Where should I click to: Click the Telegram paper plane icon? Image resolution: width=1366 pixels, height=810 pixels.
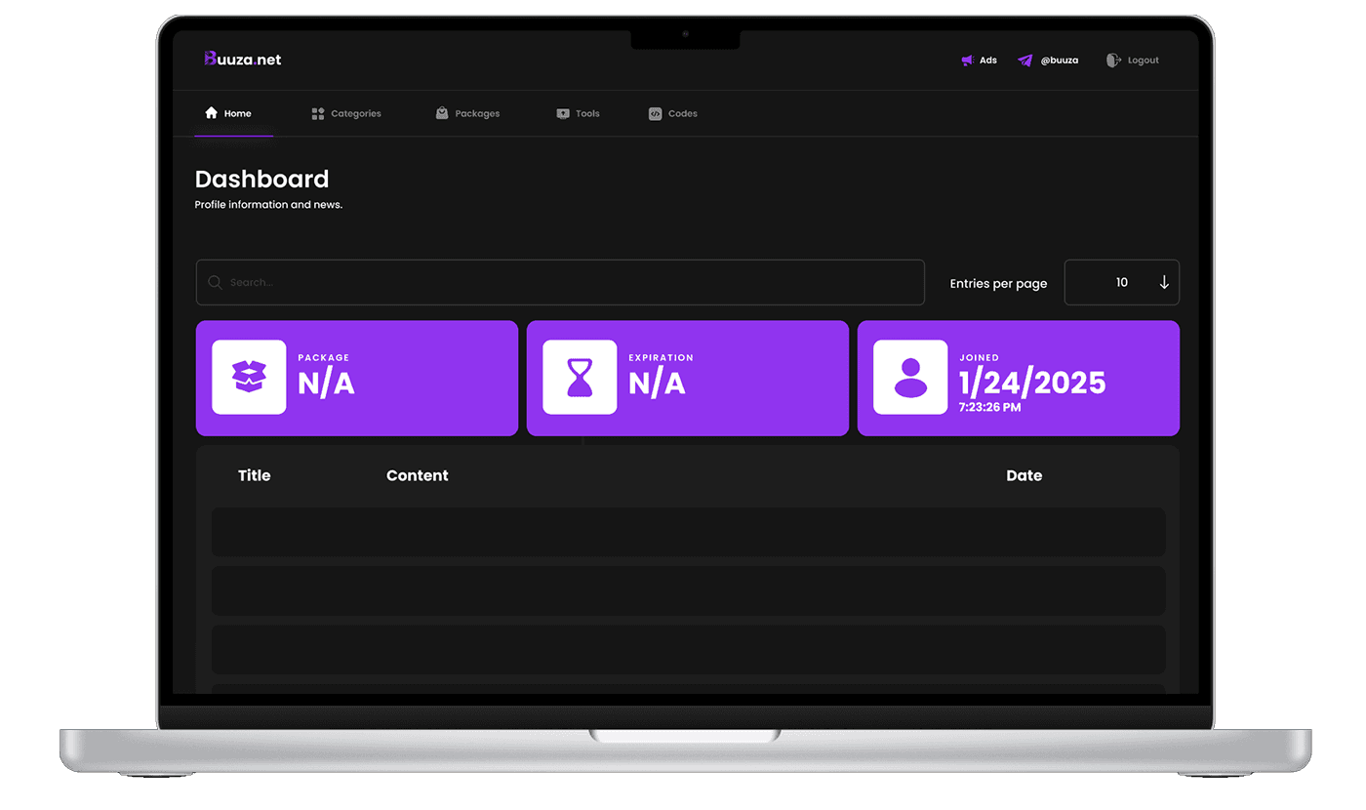1024,61
